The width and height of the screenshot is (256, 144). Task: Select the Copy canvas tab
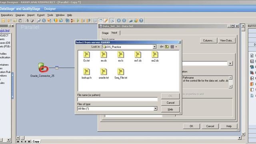click(36, 141)
